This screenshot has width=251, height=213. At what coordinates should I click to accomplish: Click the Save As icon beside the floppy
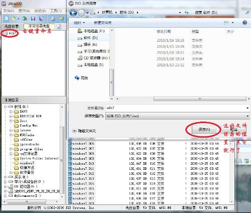pyautogui.click(x=41, y=19)
